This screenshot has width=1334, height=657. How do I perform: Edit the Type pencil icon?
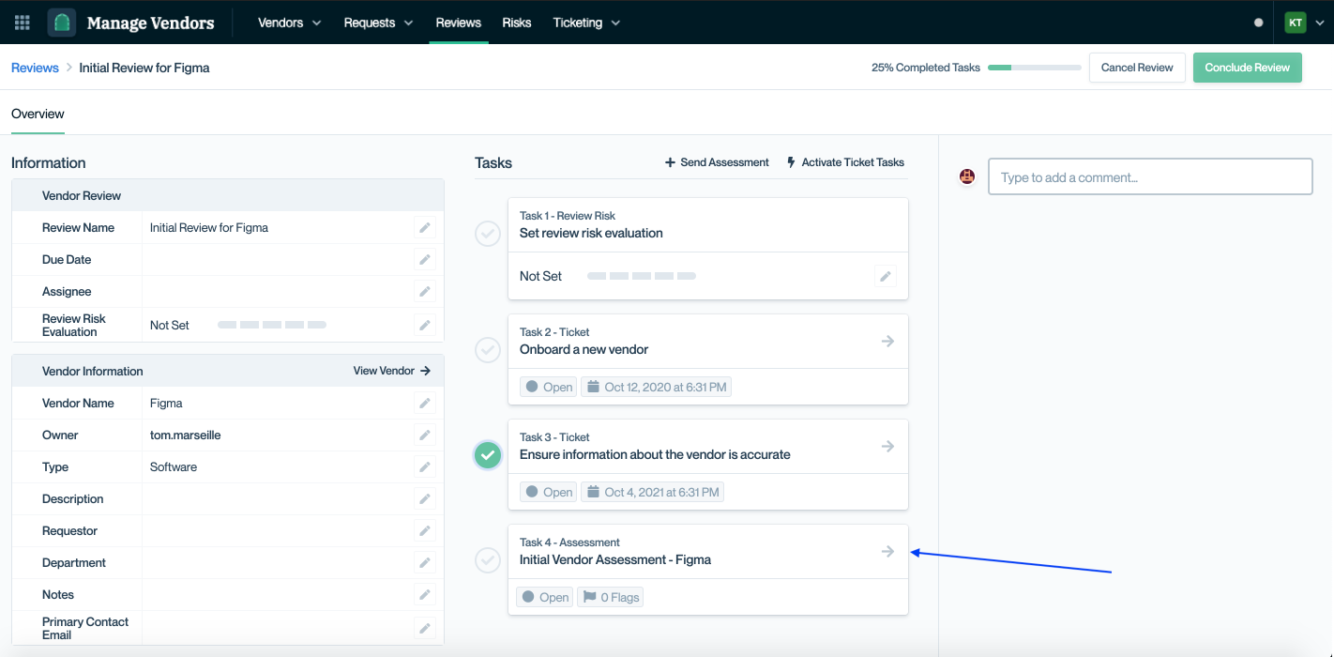tap(425, 467)
